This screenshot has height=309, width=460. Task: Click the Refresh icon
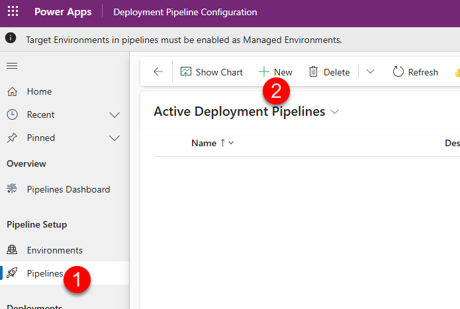(398, 72)
